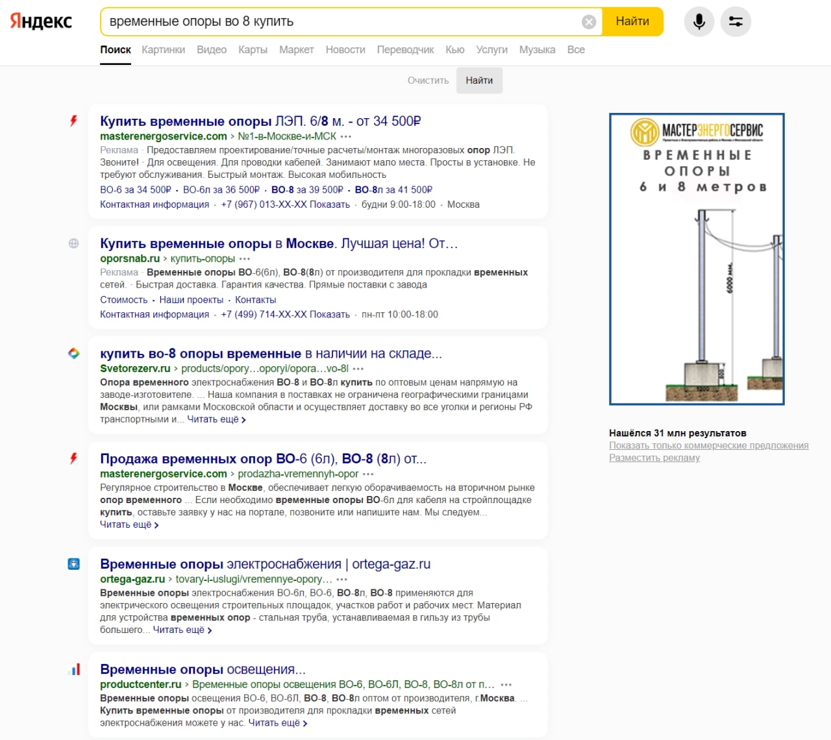Image resolution: width=831 pixels, height=740 pixels.
Task: Open МастерЭнергоСервис banner advertisement
Action: pyautogui.click(x=697, y=259)
